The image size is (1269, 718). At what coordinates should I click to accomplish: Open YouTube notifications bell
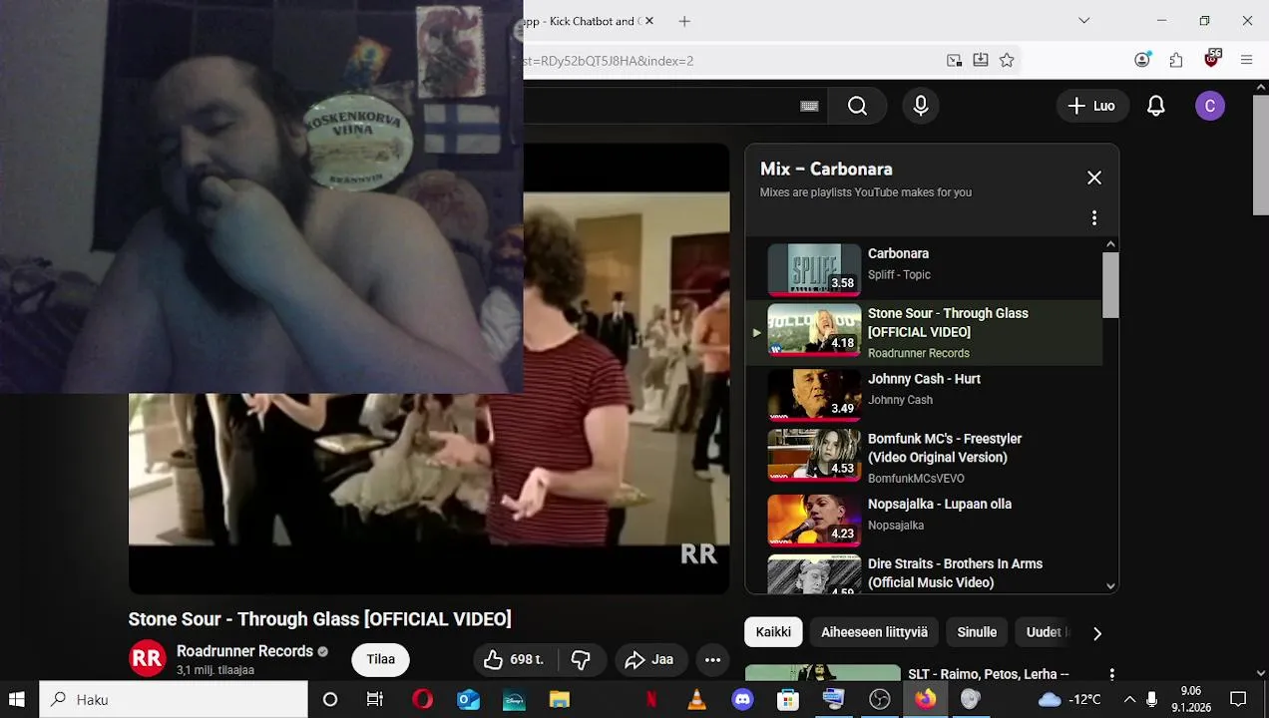pos(1155,106)
